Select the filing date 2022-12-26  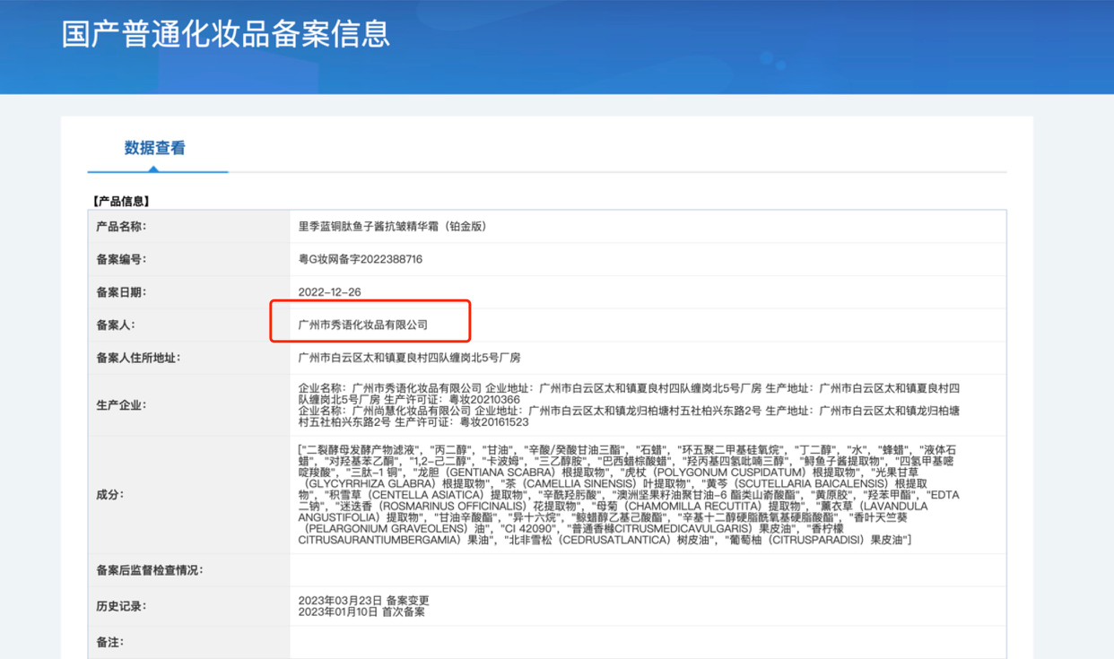coord(330,292)
